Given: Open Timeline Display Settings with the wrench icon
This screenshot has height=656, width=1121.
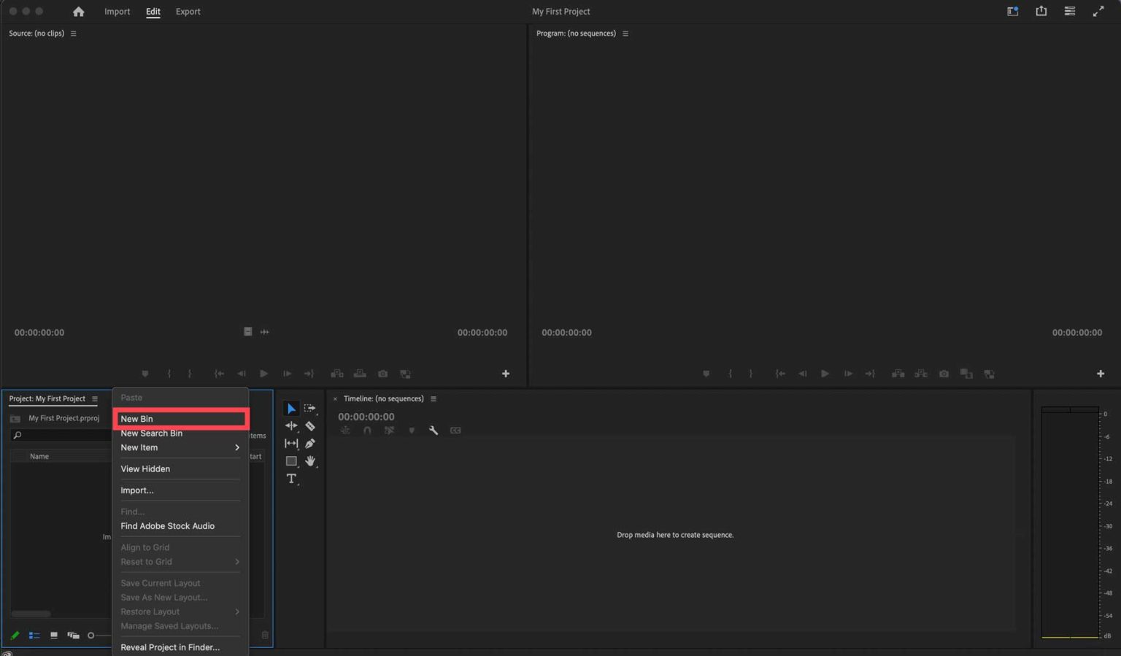Looking at the screenshot, I should (434, 430).
